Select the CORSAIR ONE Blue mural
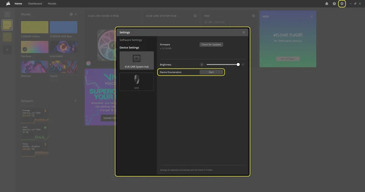The height and width of the screenshot is (192, 365). tap(64, 27)
